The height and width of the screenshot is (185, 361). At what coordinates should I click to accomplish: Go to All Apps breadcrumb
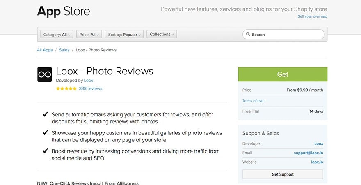pyautogui.click(x=45, y=50)
